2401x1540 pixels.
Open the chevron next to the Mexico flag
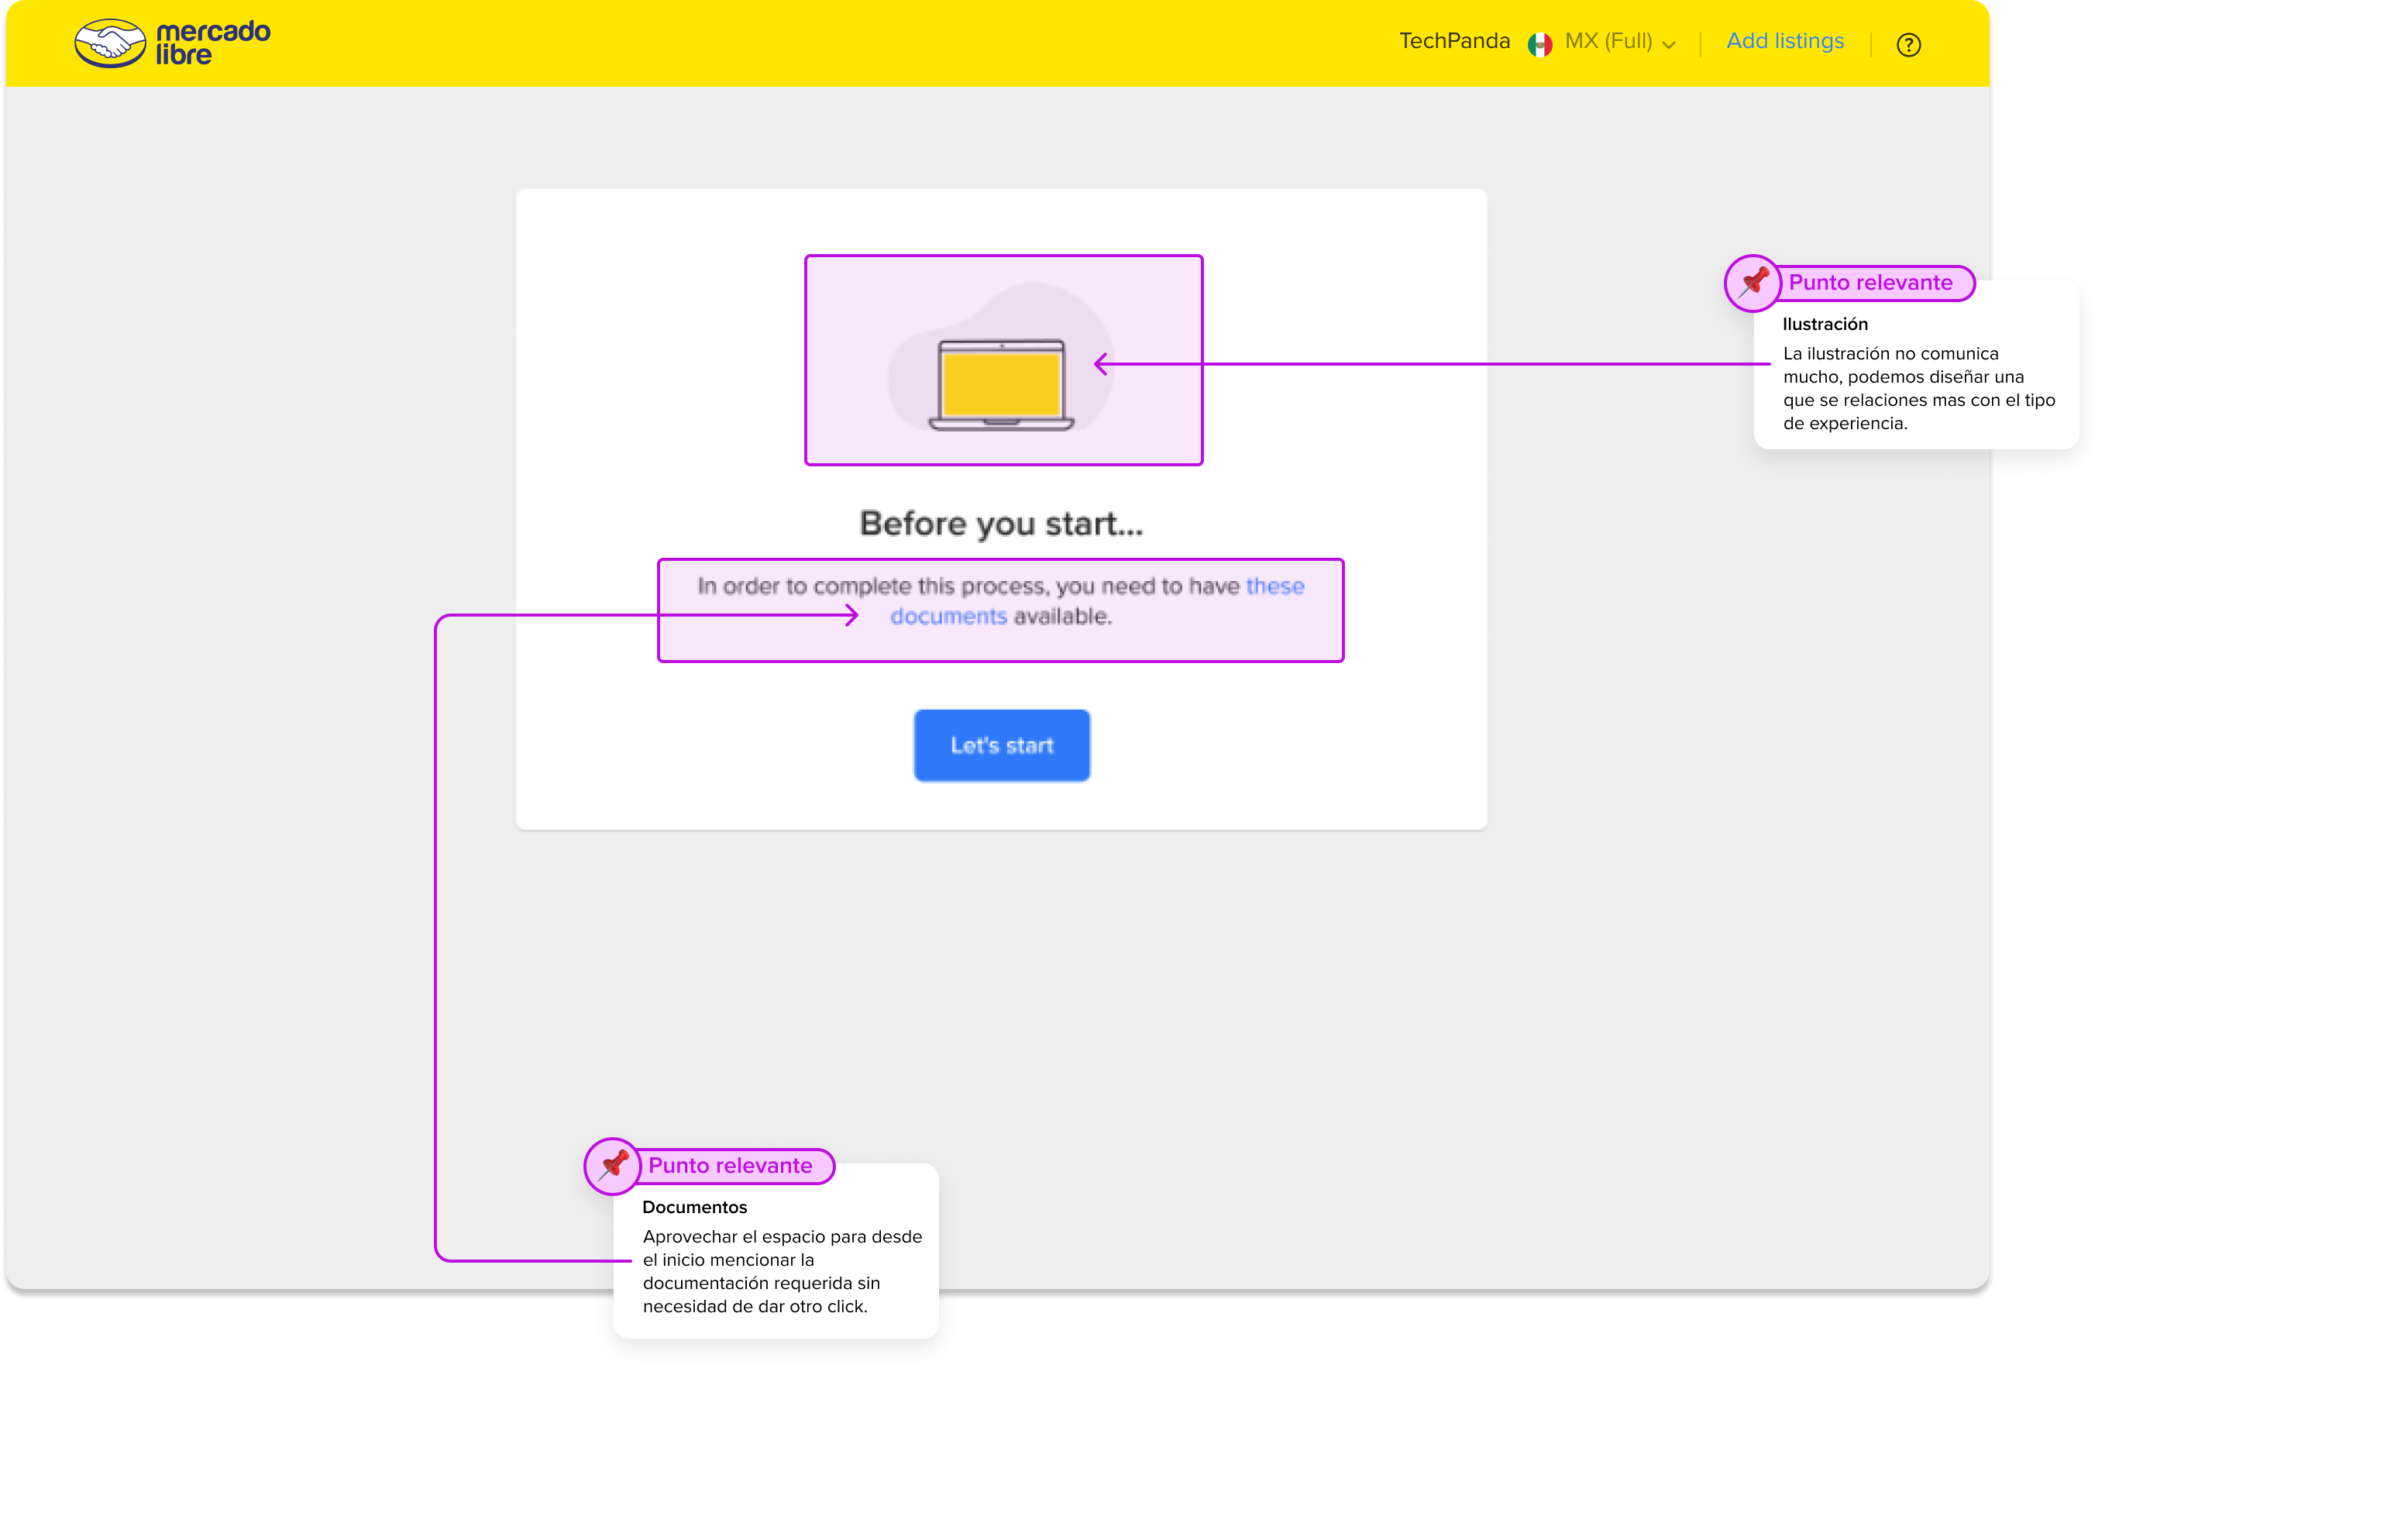coord(1668,45)
